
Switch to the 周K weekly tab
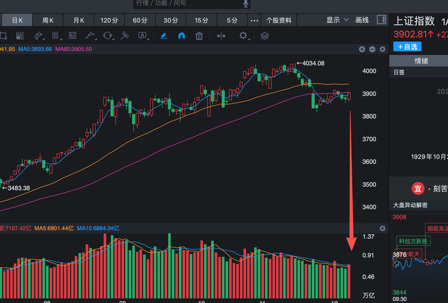point(48,20)
